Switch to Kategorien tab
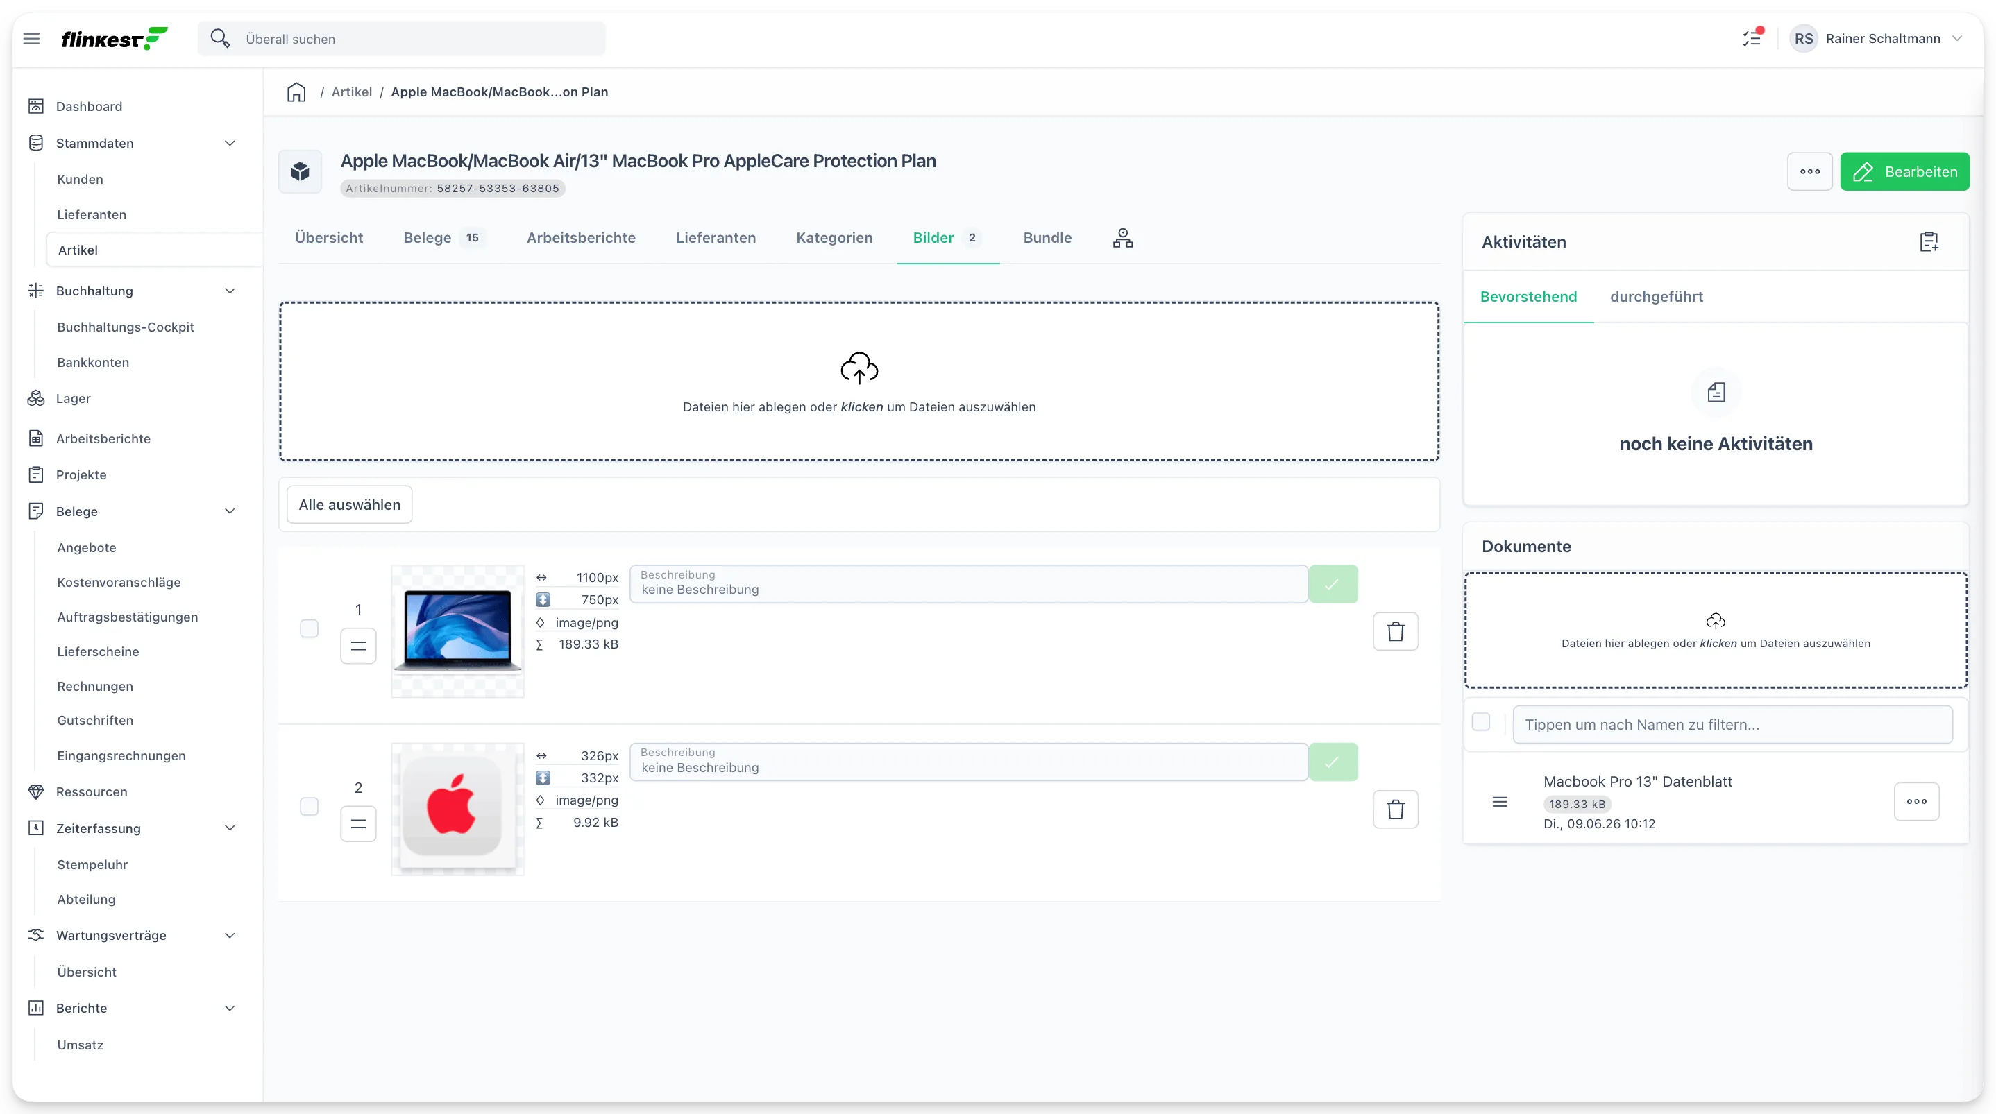 tap(834, 238)
